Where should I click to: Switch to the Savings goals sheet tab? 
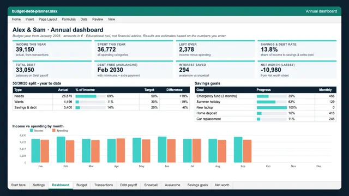coord(197,185)
